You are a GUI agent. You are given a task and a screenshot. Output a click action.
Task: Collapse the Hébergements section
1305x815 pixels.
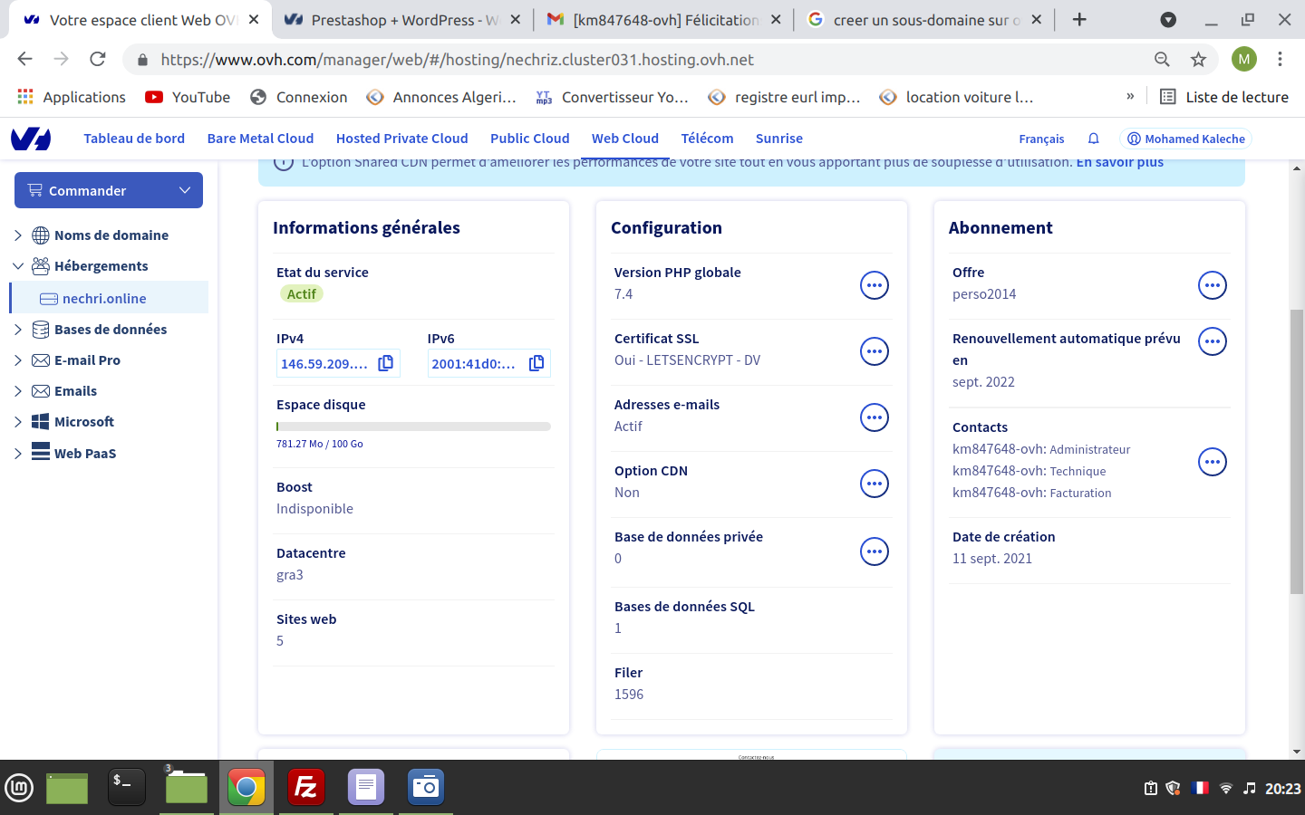18,266
